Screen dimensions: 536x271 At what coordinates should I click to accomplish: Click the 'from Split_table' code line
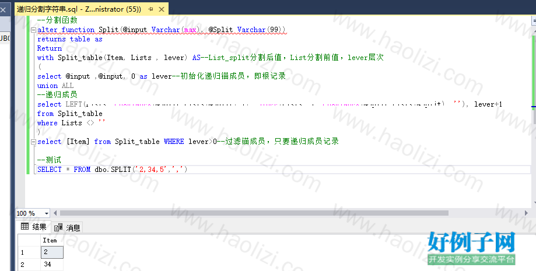[x=70, y=114]
